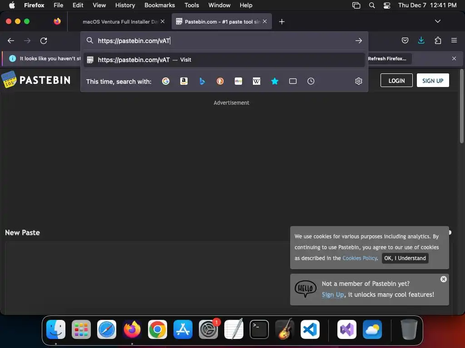Viewport: 465px width, 348px height.
Task: Open Launchpad from the Dock
Action: coord(81,329)
